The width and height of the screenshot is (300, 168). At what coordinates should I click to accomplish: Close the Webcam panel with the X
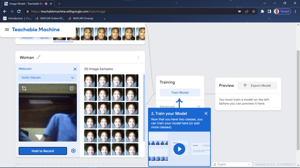tap(75, 69)
